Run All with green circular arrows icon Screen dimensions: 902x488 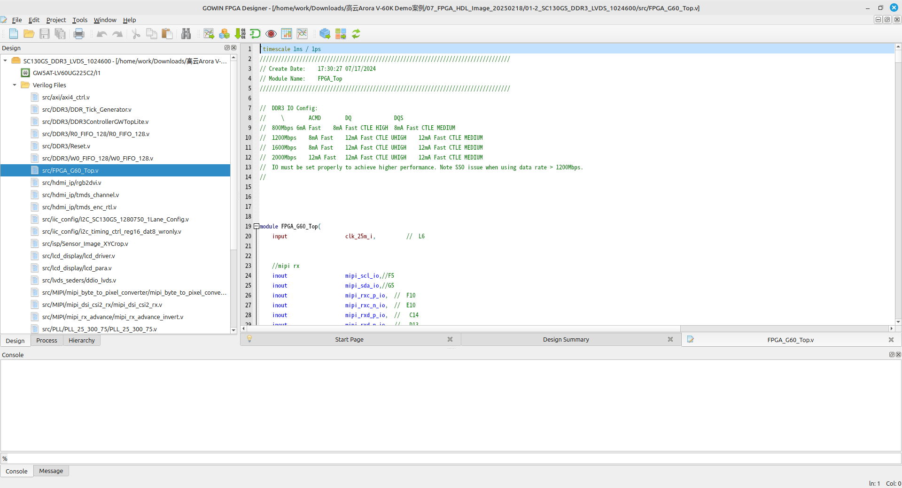(356, 34)
